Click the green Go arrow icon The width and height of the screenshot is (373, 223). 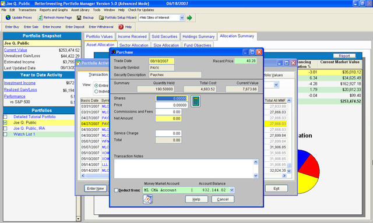pos(189,18)
